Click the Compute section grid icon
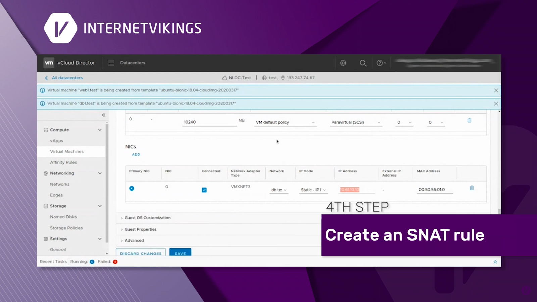537x302 pixels. 46,130
